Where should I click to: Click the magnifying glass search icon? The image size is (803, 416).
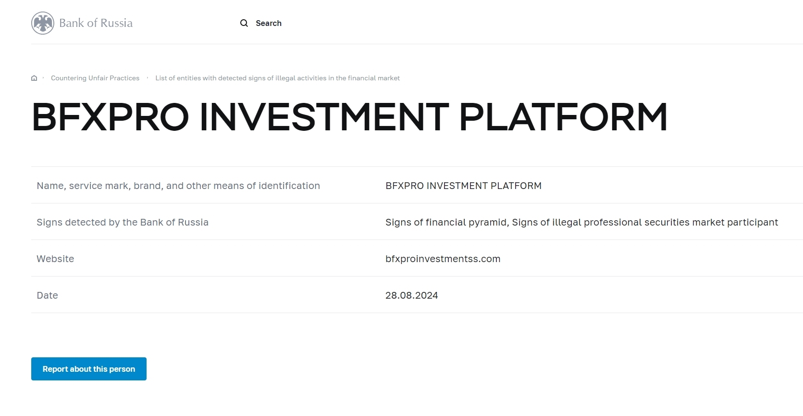(x=244, y=23)
